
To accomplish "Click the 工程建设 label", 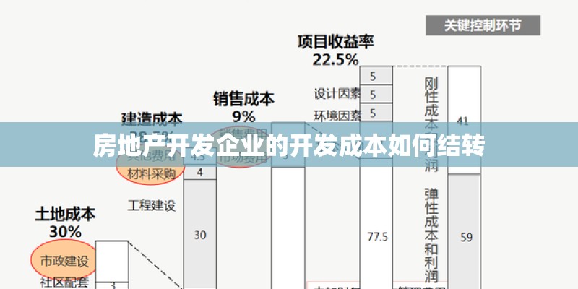I will pos(152,206).
